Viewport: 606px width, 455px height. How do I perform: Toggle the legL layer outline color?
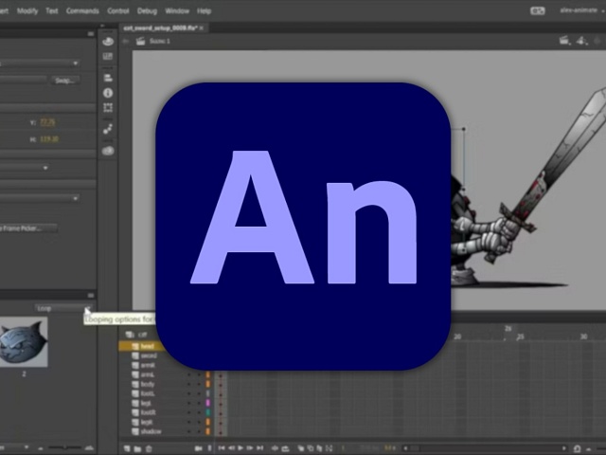208,403
